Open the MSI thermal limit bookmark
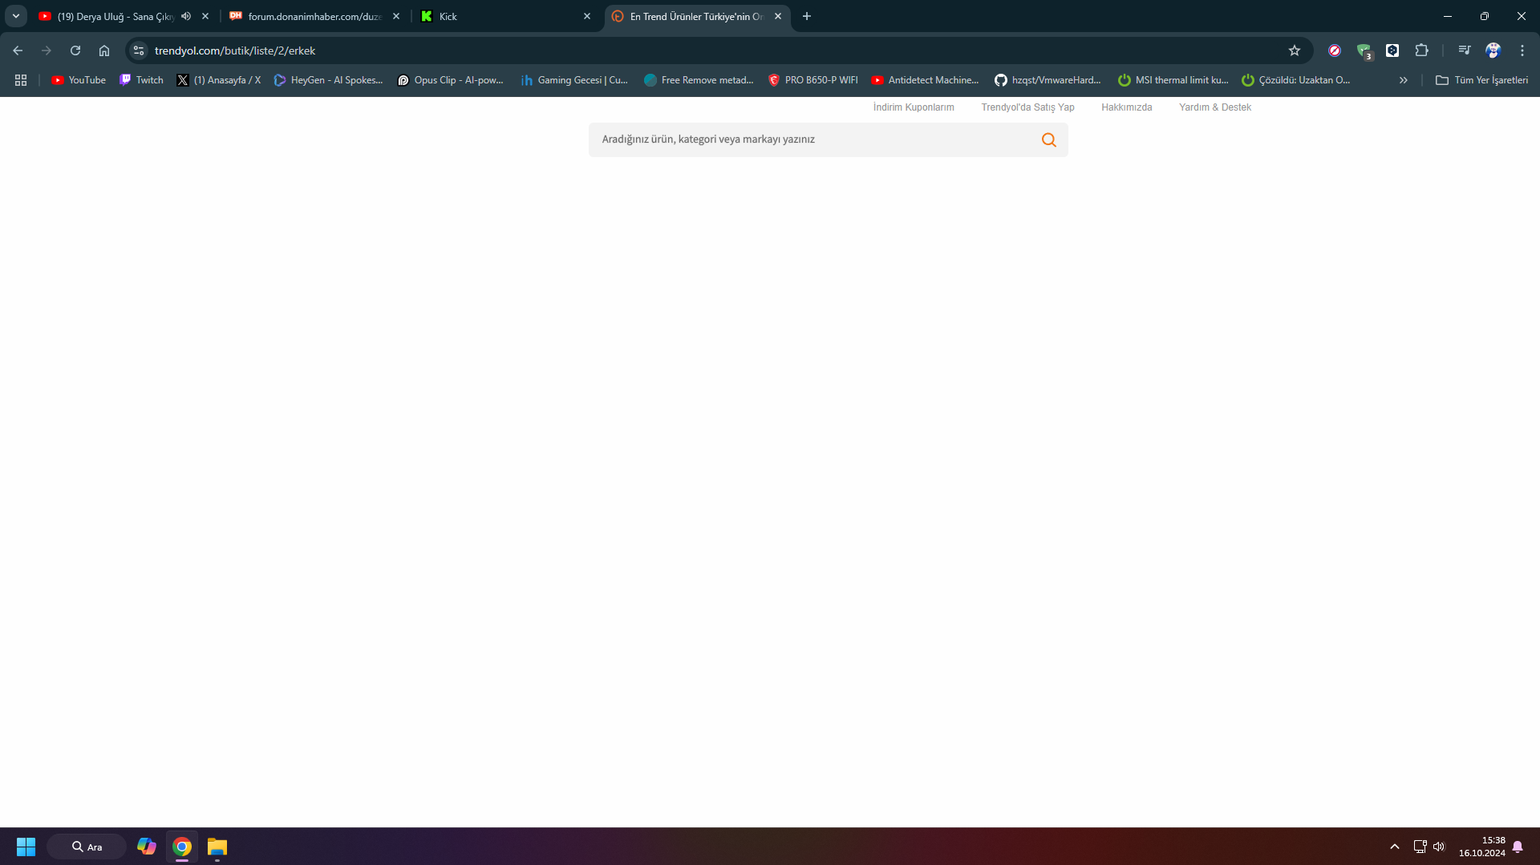The width and height of the screenshot is (1540, 865). coord(1173,80)
